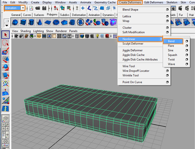
Task: Open Twist options box
Action: coord(187,60)
